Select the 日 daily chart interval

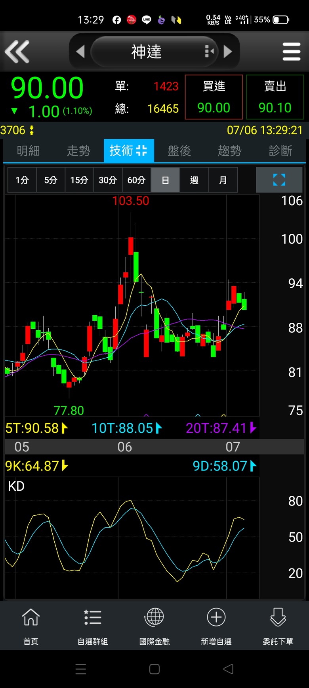click(165, 180)
